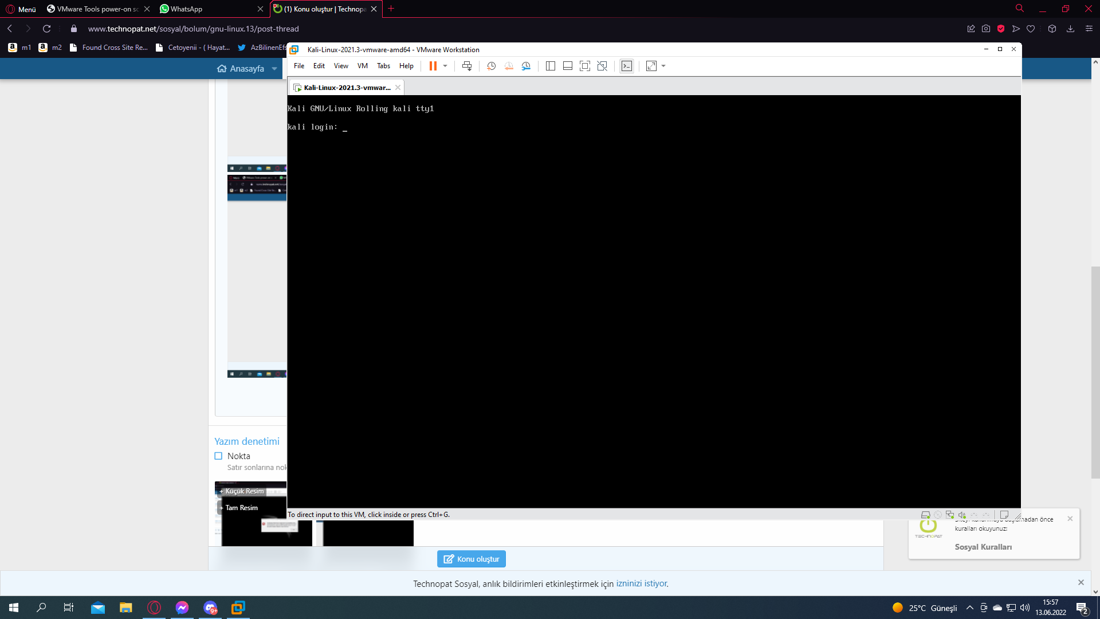Open VMware Workstation from the taskbar
This screenshot has width=1100, height=619.
(x=238, y=608)
